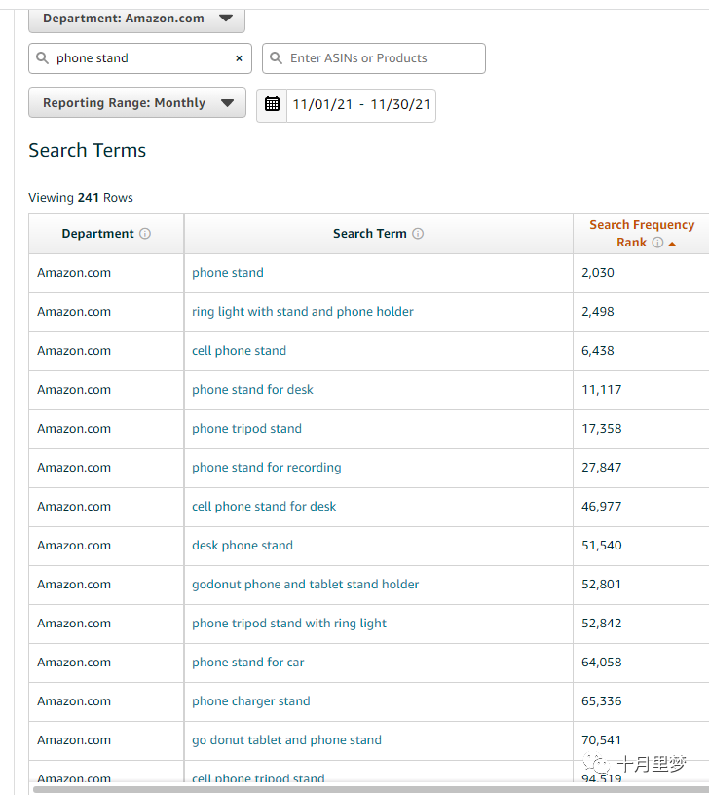Screen dimensions: 709x795
Task: Click the Search Term column header
Action: point(379,234)
